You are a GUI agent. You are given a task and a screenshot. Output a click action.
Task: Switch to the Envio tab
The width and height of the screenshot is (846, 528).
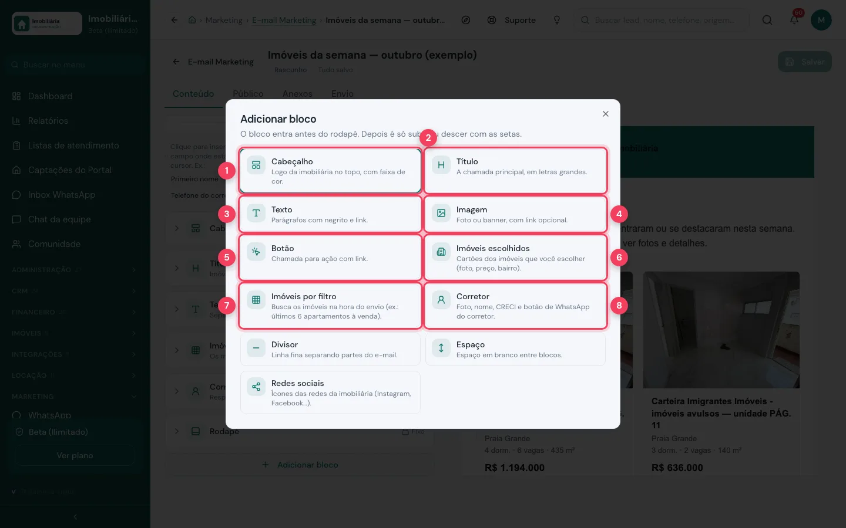tap(343, 94)
